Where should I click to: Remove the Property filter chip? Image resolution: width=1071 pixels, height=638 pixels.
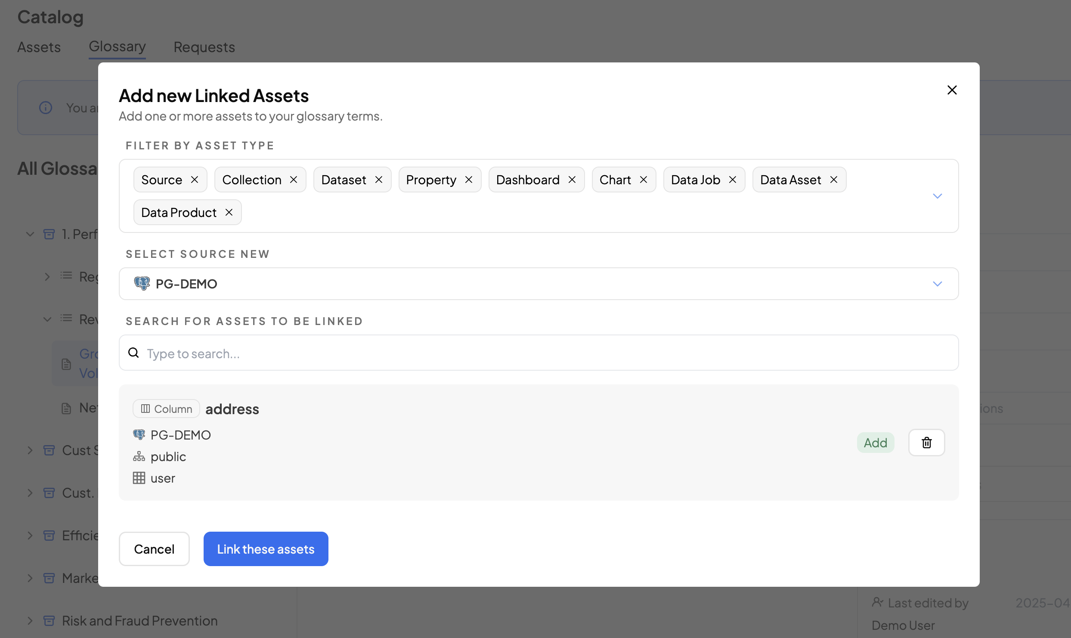469,180
